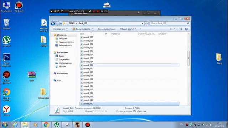228x128 pixels.
Task: Open the recent locations dropdown arrow
Action: [61, 23]
